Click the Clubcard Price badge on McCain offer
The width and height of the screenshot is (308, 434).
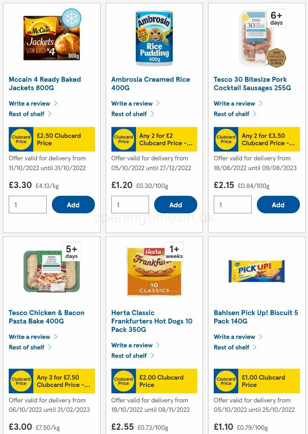pos(21,139)
